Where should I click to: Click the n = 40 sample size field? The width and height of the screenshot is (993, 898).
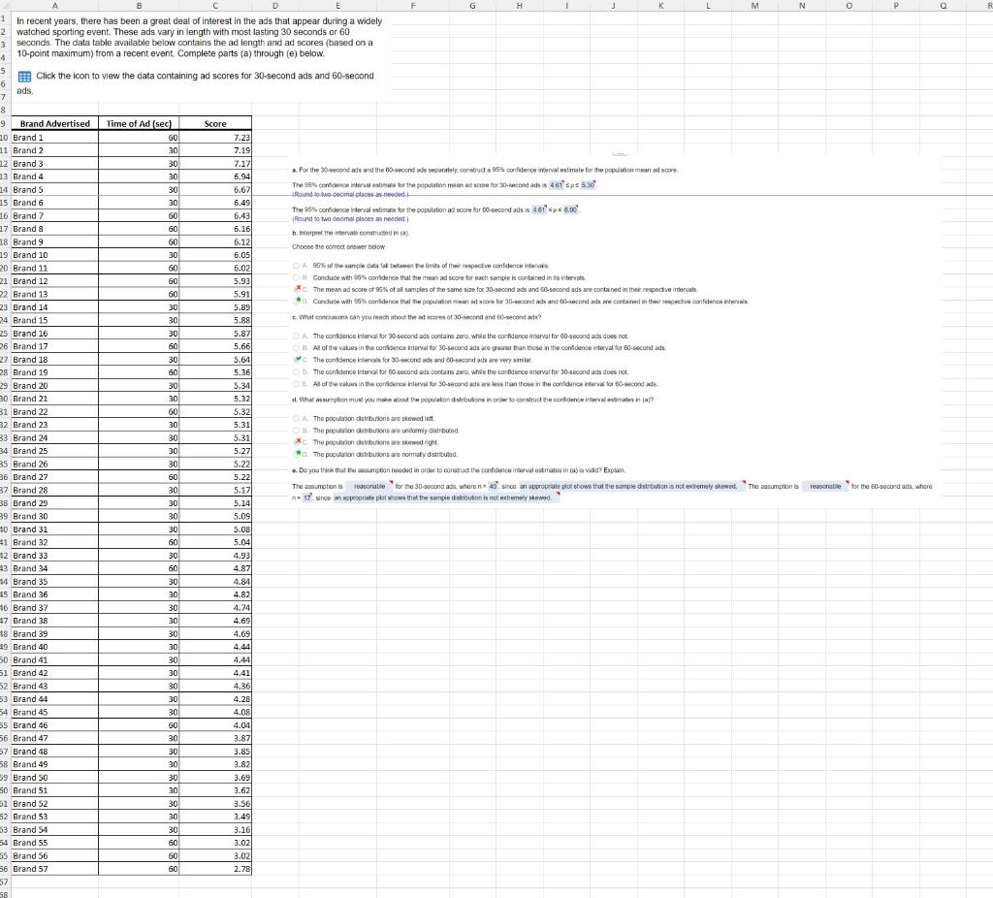493,487
